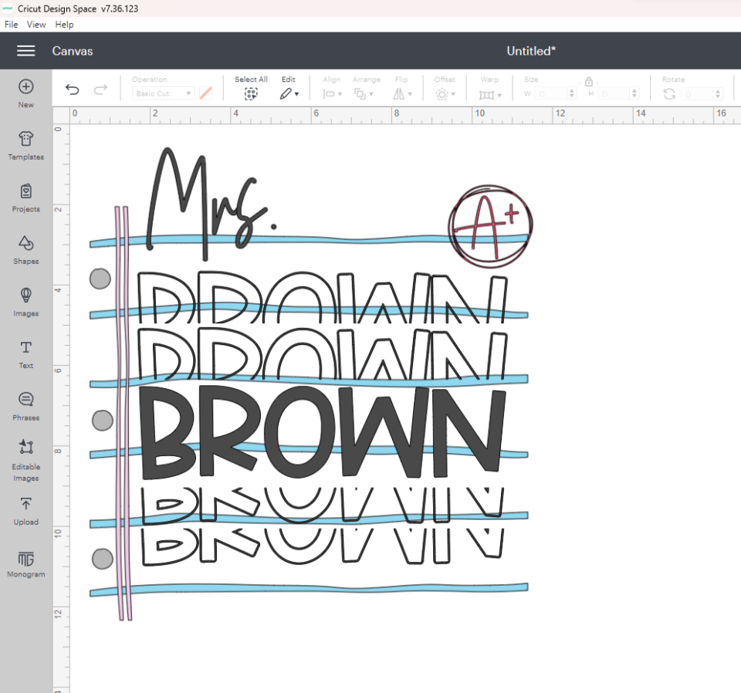Toggle the size aspect ratio lock
This screenshot has height=693, width=741.
click(x=588, y=81)
